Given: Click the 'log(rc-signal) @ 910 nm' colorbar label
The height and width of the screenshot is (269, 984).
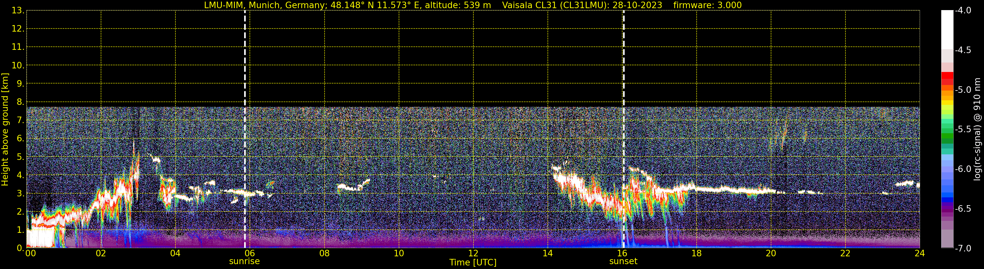Looking at the screenshot, I should (x=977, y=129).
